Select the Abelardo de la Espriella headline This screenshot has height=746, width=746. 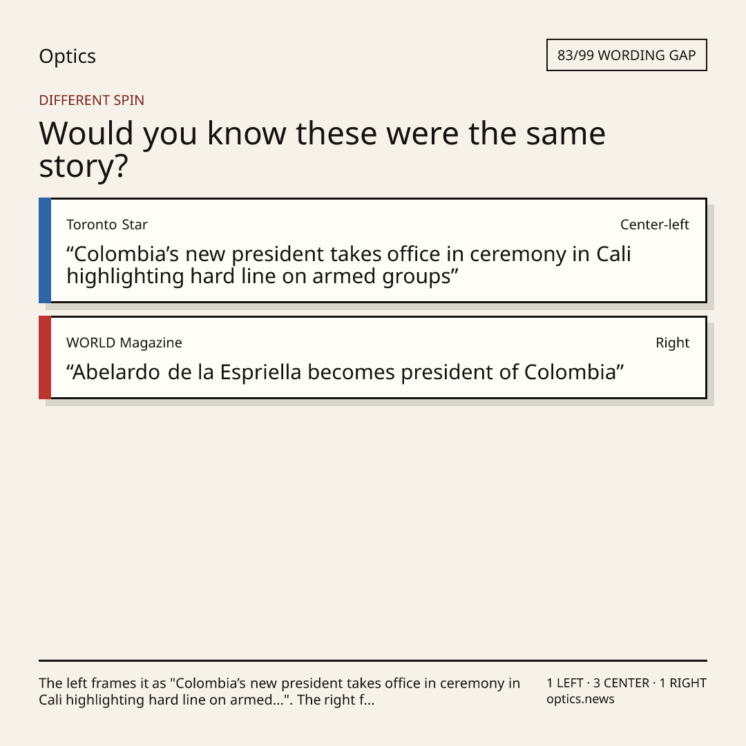[345, 372]
